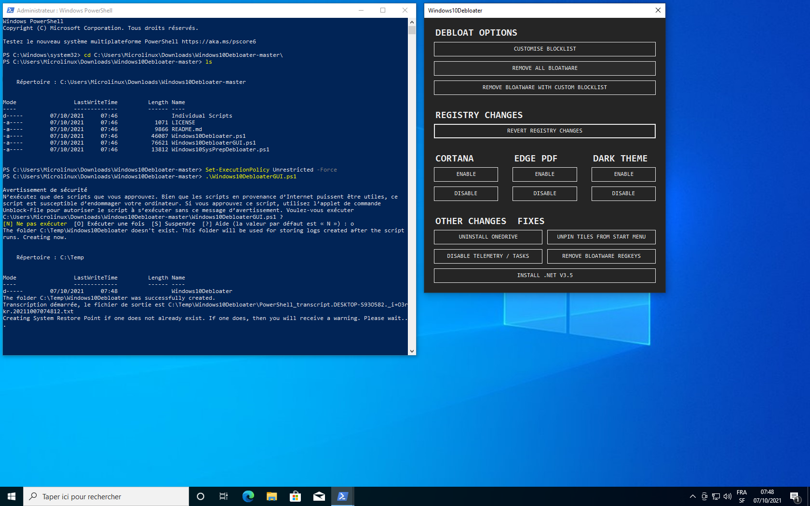The image size is (810, 506).
Task: Click the Set-ExecutionPolicy command text
Action: click(x=237, y=170)
